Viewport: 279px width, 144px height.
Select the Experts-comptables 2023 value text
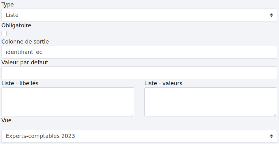[40, 136]
